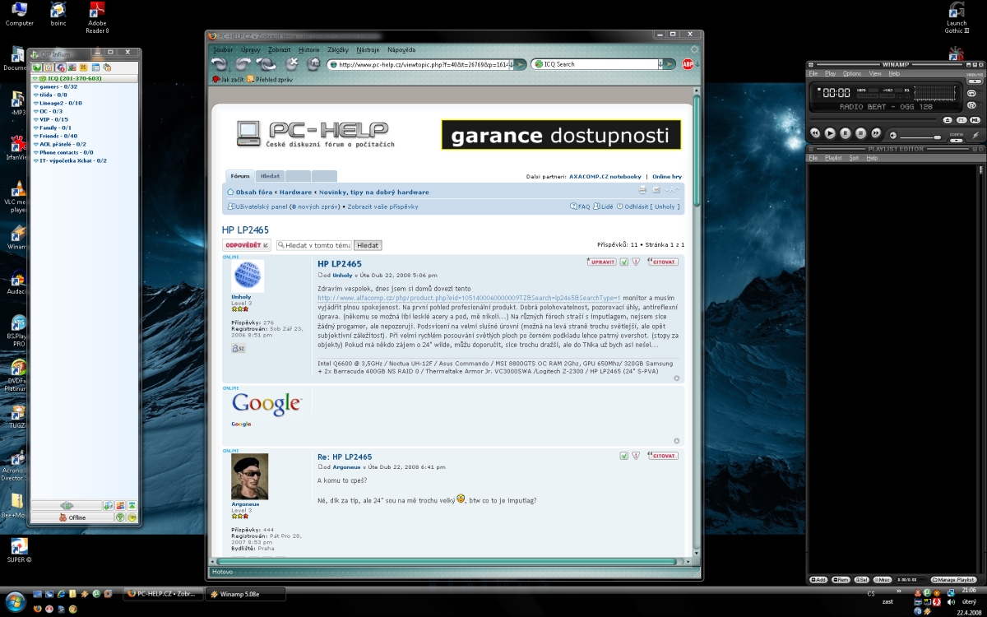Viewport: 987px width, 617px height.
Task: Click the ODPOVĚDĚT reply button
Action: coord(246,245)
